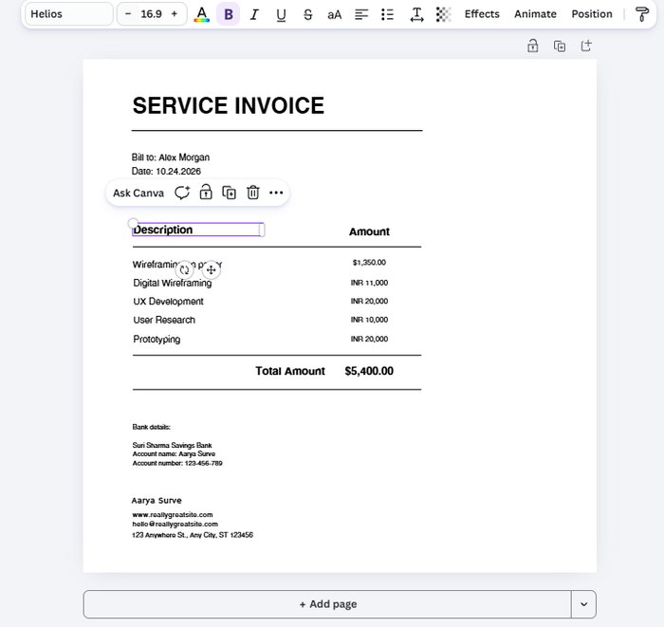664x627 pixels.
Task: Select the Amount column header
Action: click(x=369, y=231)
